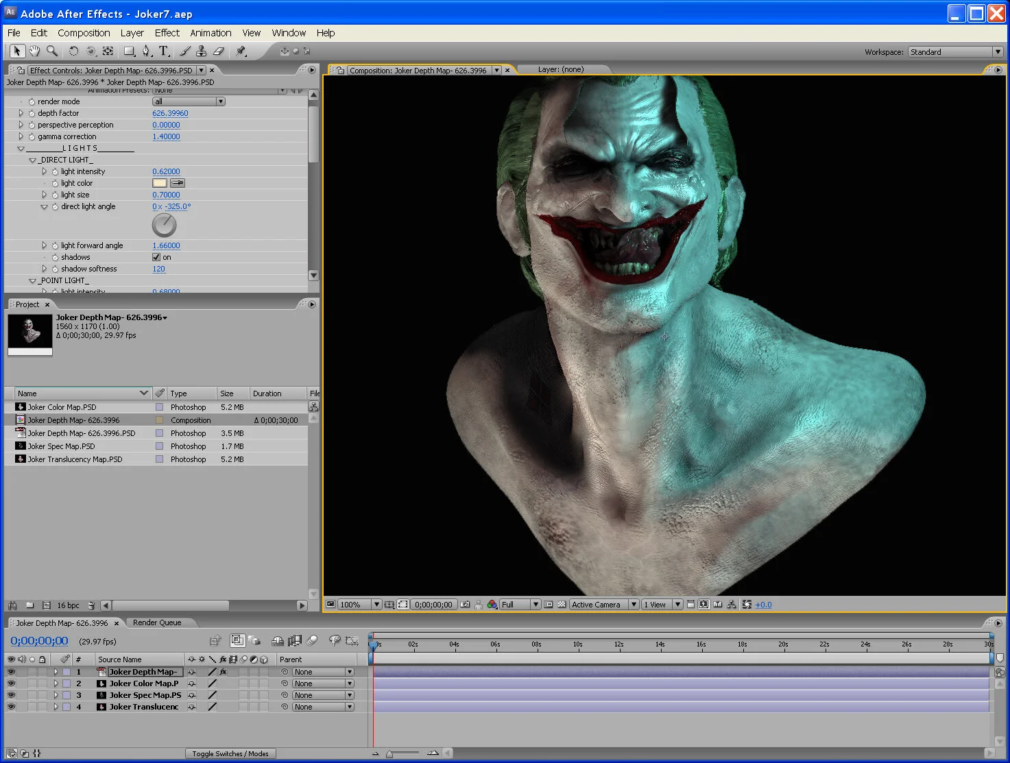Hide the Joker Color Map layer
Viewport: 1010px width, 763px height.
pos(11,683)
